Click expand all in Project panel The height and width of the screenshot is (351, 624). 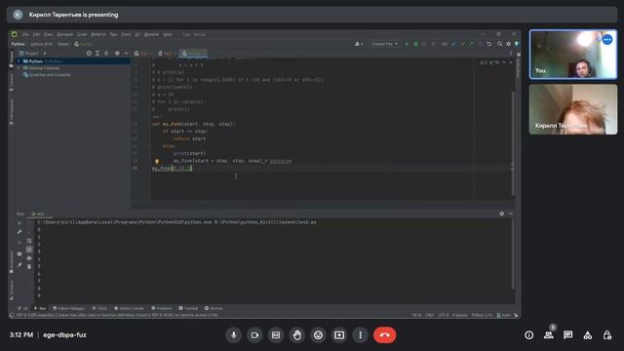[97, 53]
